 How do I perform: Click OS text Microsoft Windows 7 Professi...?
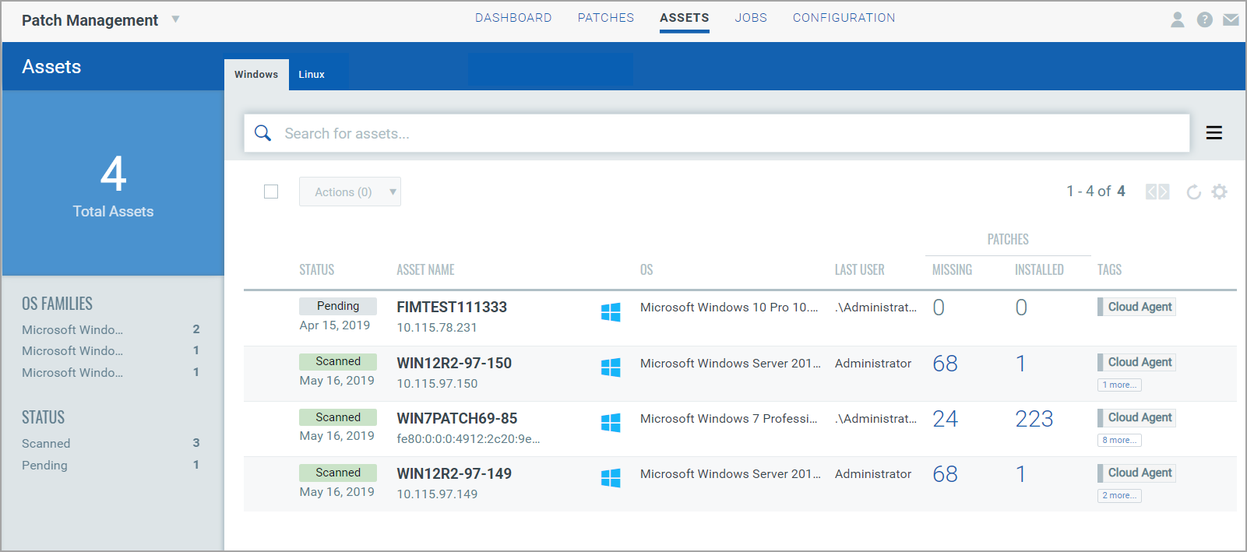click(x=729, y=419)
